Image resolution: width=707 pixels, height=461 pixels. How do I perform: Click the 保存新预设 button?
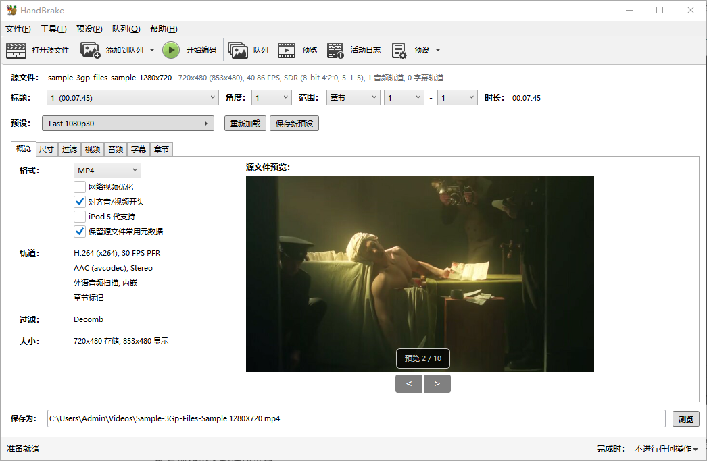click(x=295, y=124)
